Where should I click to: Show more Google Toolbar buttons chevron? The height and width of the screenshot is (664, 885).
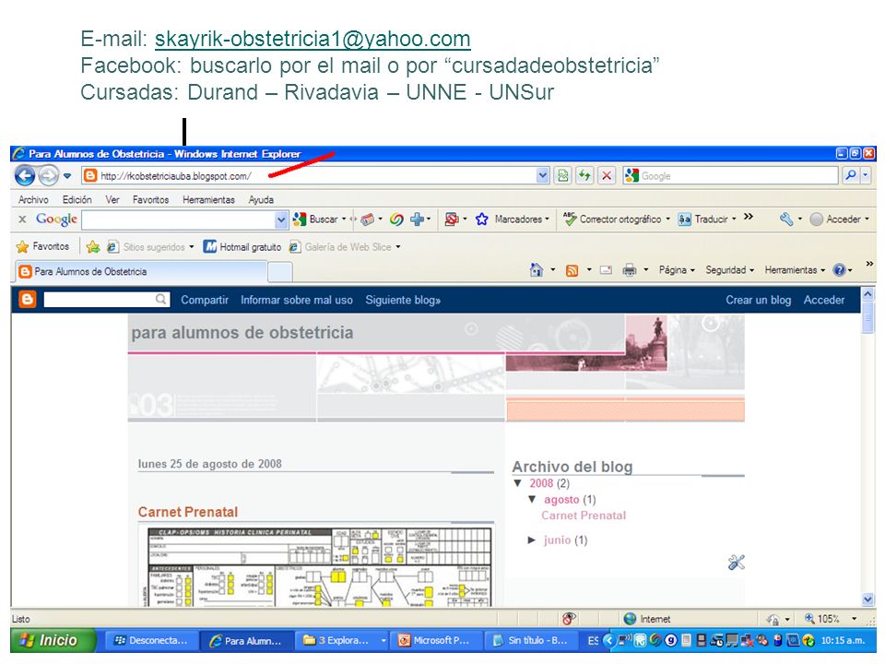pos(749,216)
